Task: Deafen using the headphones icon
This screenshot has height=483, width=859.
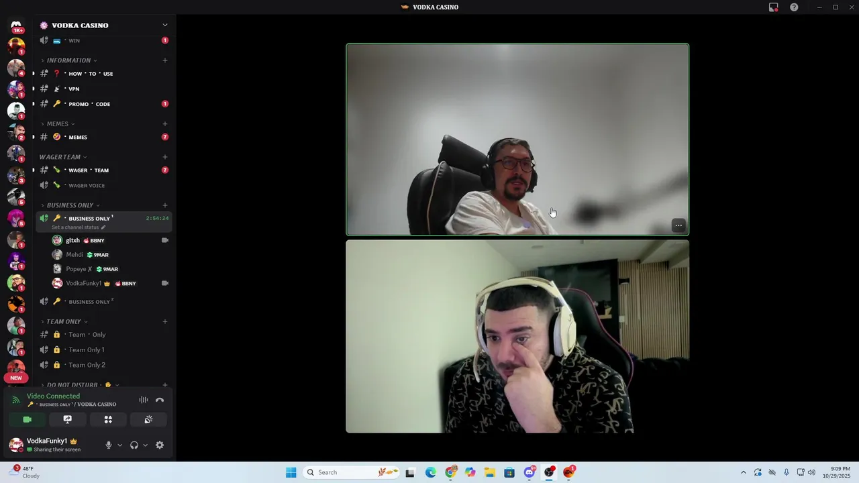Action: coord(134,445)
